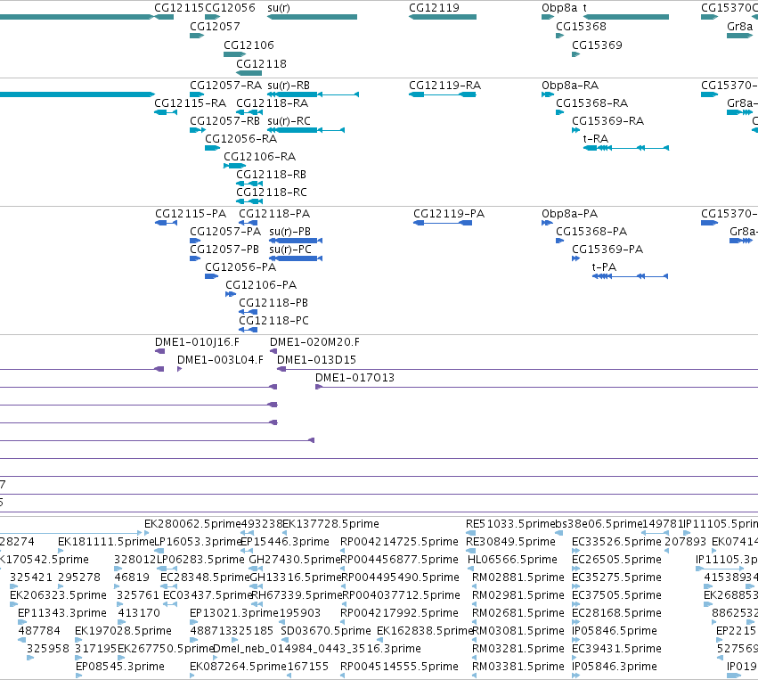Open transcript su(r)-RB
758x680 pixels.
[x=313, y=94]
